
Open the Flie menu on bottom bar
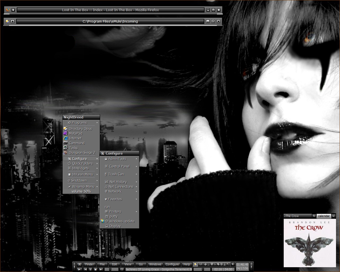(x=102, y=264)
